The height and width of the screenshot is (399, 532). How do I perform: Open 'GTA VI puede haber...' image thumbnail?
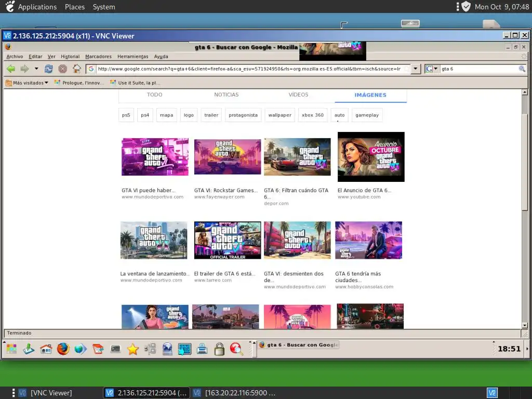click(155, 157)
